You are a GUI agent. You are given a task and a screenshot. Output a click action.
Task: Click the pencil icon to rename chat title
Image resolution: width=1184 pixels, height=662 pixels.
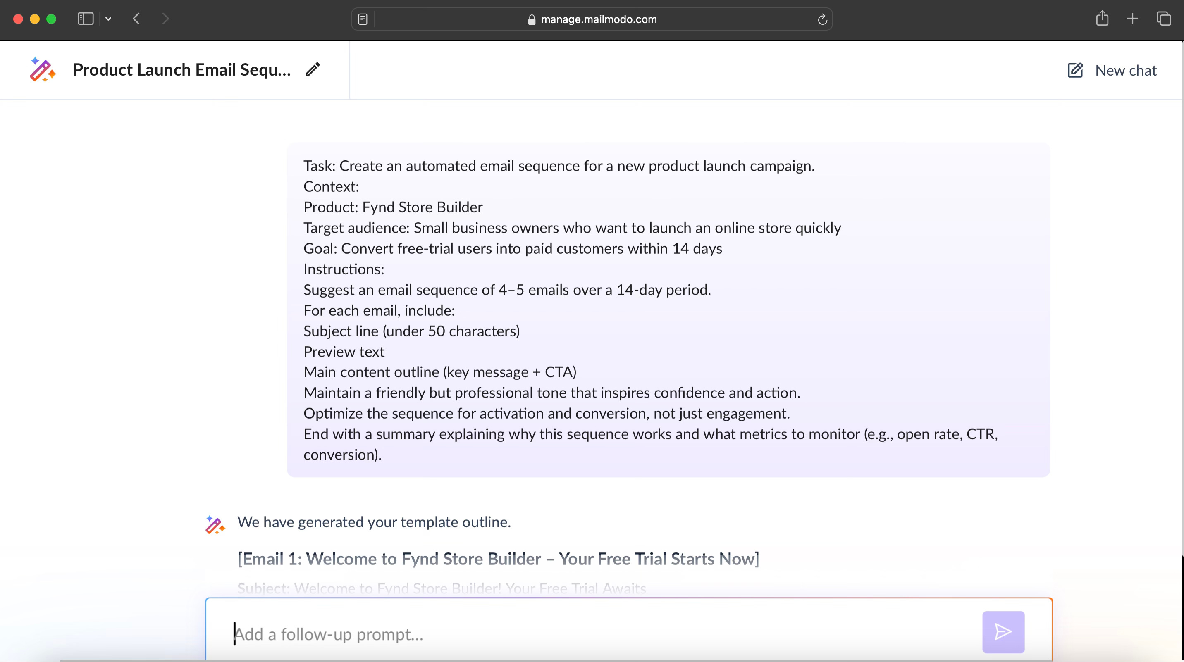click(x=313, y=70)
